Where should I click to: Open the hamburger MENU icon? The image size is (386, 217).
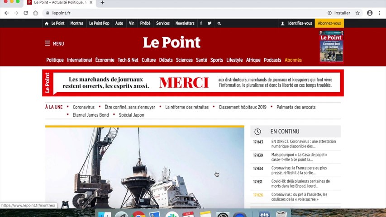coord(47,43)
